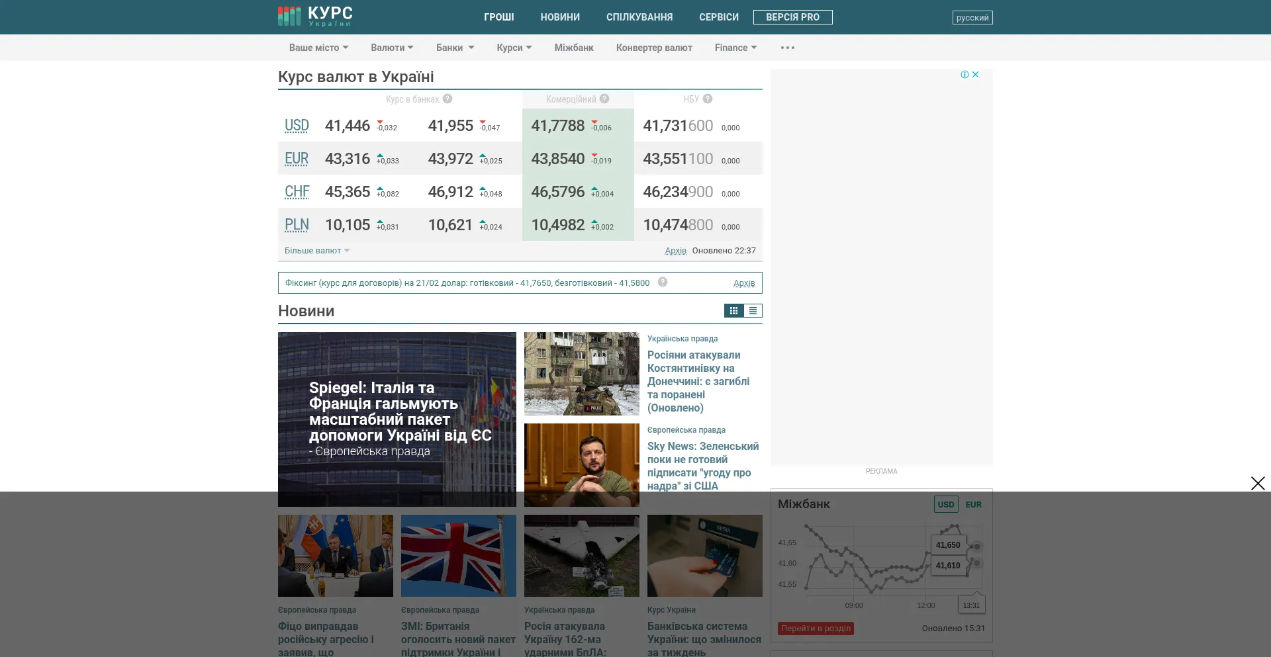Open the CHF currency link
Screen dimensions: 1271x657
click(x=297, y=192)
